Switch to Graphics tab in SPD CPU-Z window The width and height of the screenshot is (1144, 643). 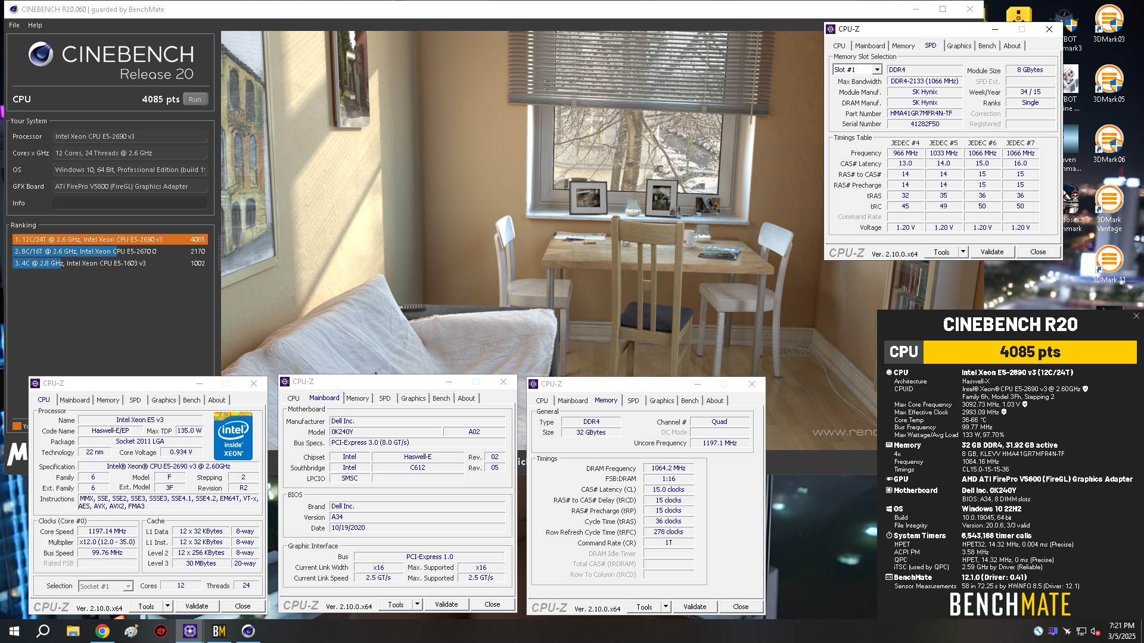pyautogui.click(x=959, y=46)
